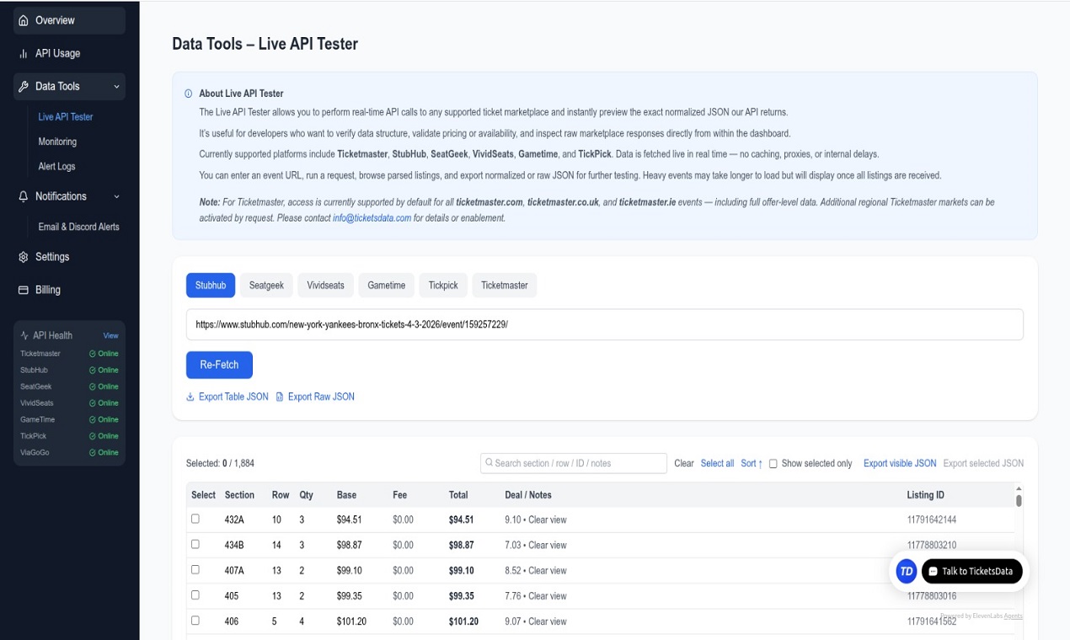Collapse the Data Tools sidebar section
The width and height of the screenshot is (1070, 640).
[118, 86]
